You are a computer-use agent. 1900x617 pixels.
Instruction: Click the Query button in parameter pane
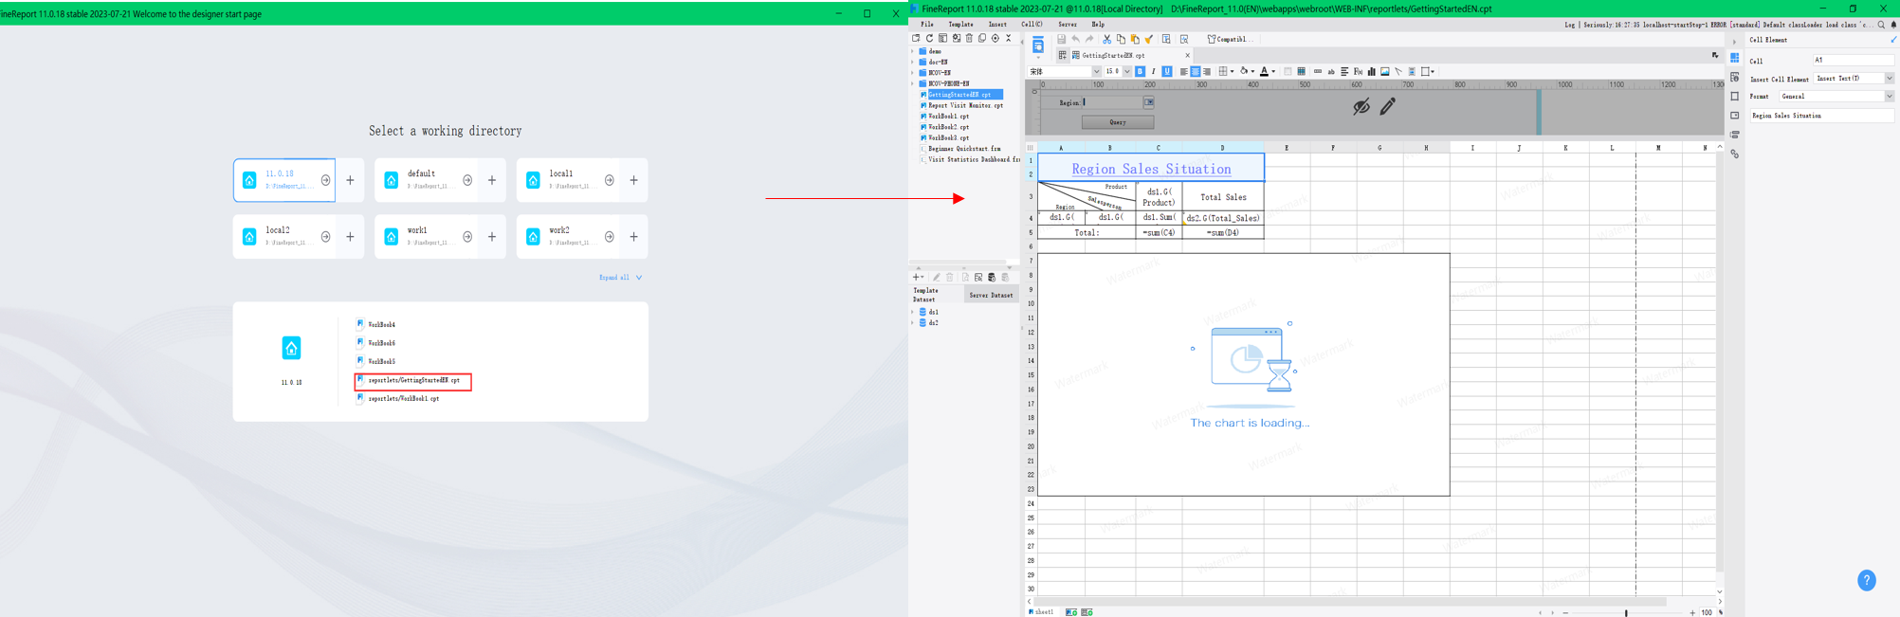(1118, 122)
